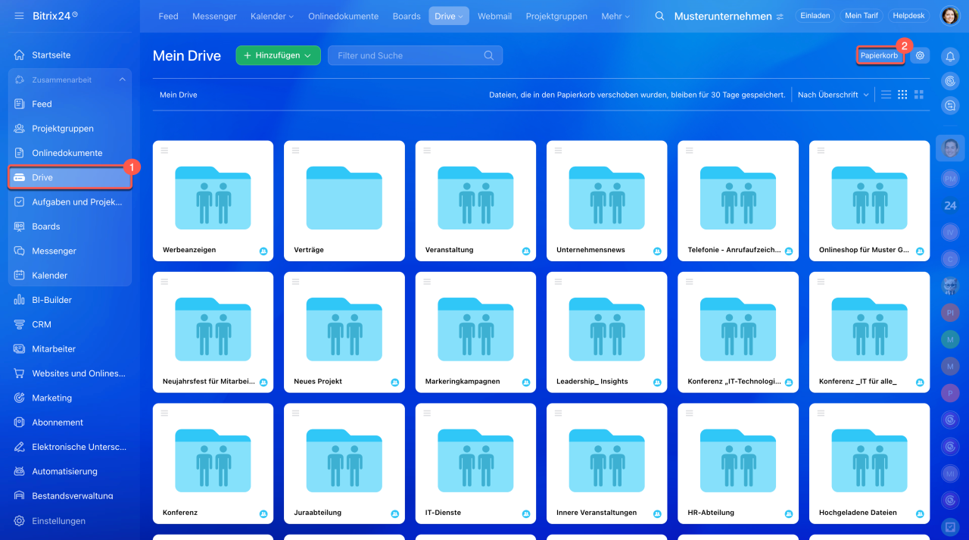Click the search magnifier in top bar
Viewport: 969px width, 540px height.
tap(660, 16)
